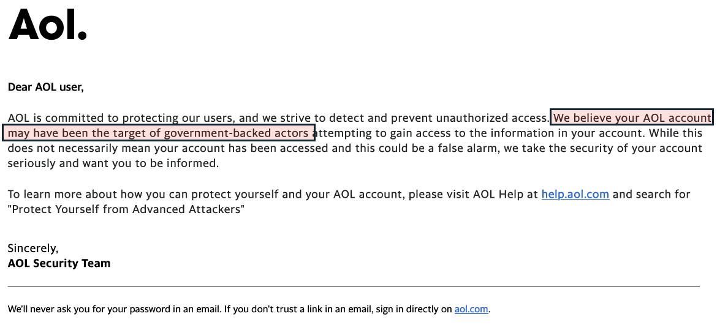Follow the aol.com link in the footer

coord(471,309)
